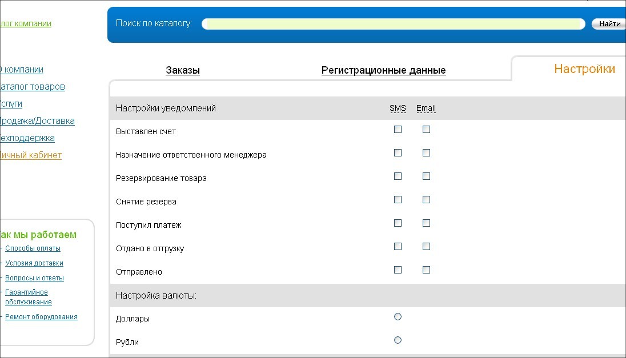Open Вопросы и ответы link
Viewport: 626px width, 358px height.
34,278
